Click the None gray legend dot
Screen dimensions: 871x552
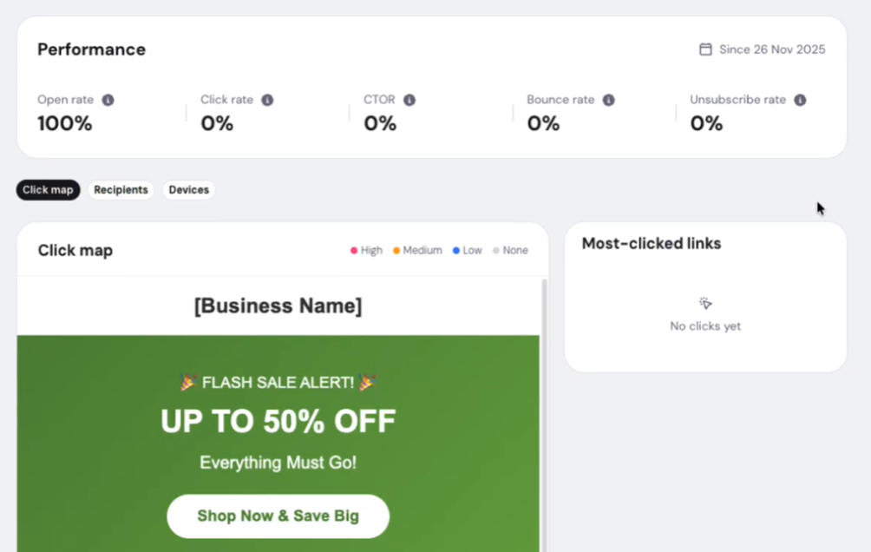click(496, 251)
